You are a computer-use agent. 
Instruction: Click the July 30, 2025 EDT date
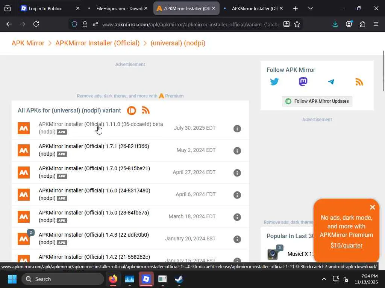[195, 128]
